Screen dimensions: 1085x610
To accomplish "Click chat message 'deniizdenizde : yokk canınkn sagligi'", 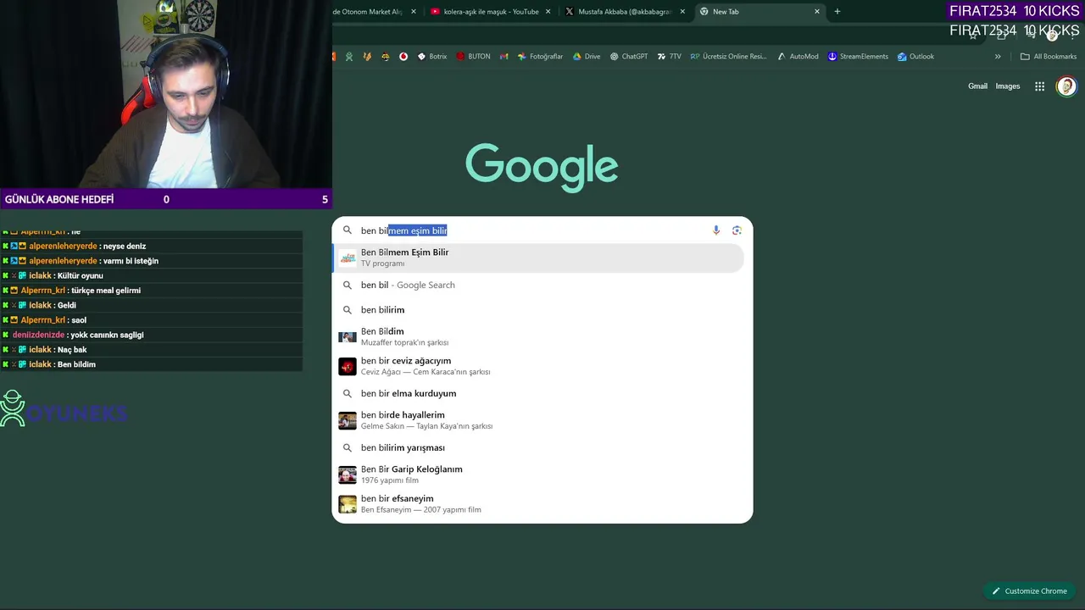I will click(x=151, y=335).
